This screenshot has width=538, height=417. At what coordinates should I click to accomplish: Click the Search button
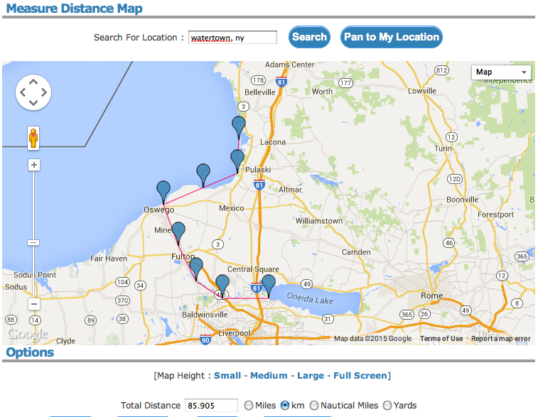tap(309, 37)
